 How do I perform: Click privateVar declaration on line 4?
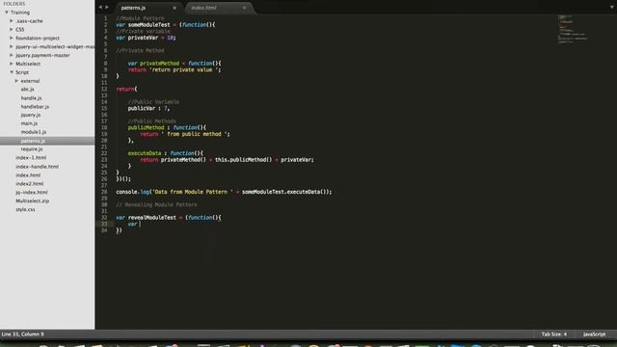click(143, 38)
